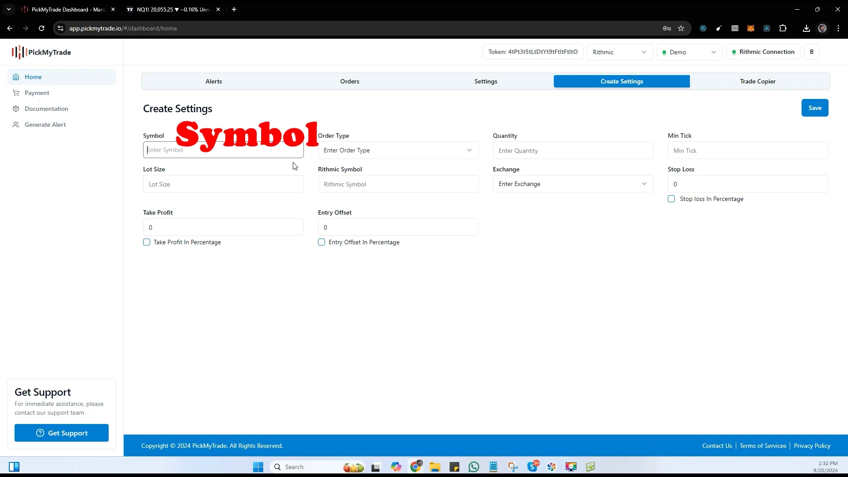
Task: Open File Explorer from the taskbar
Action: coord(435,467)
